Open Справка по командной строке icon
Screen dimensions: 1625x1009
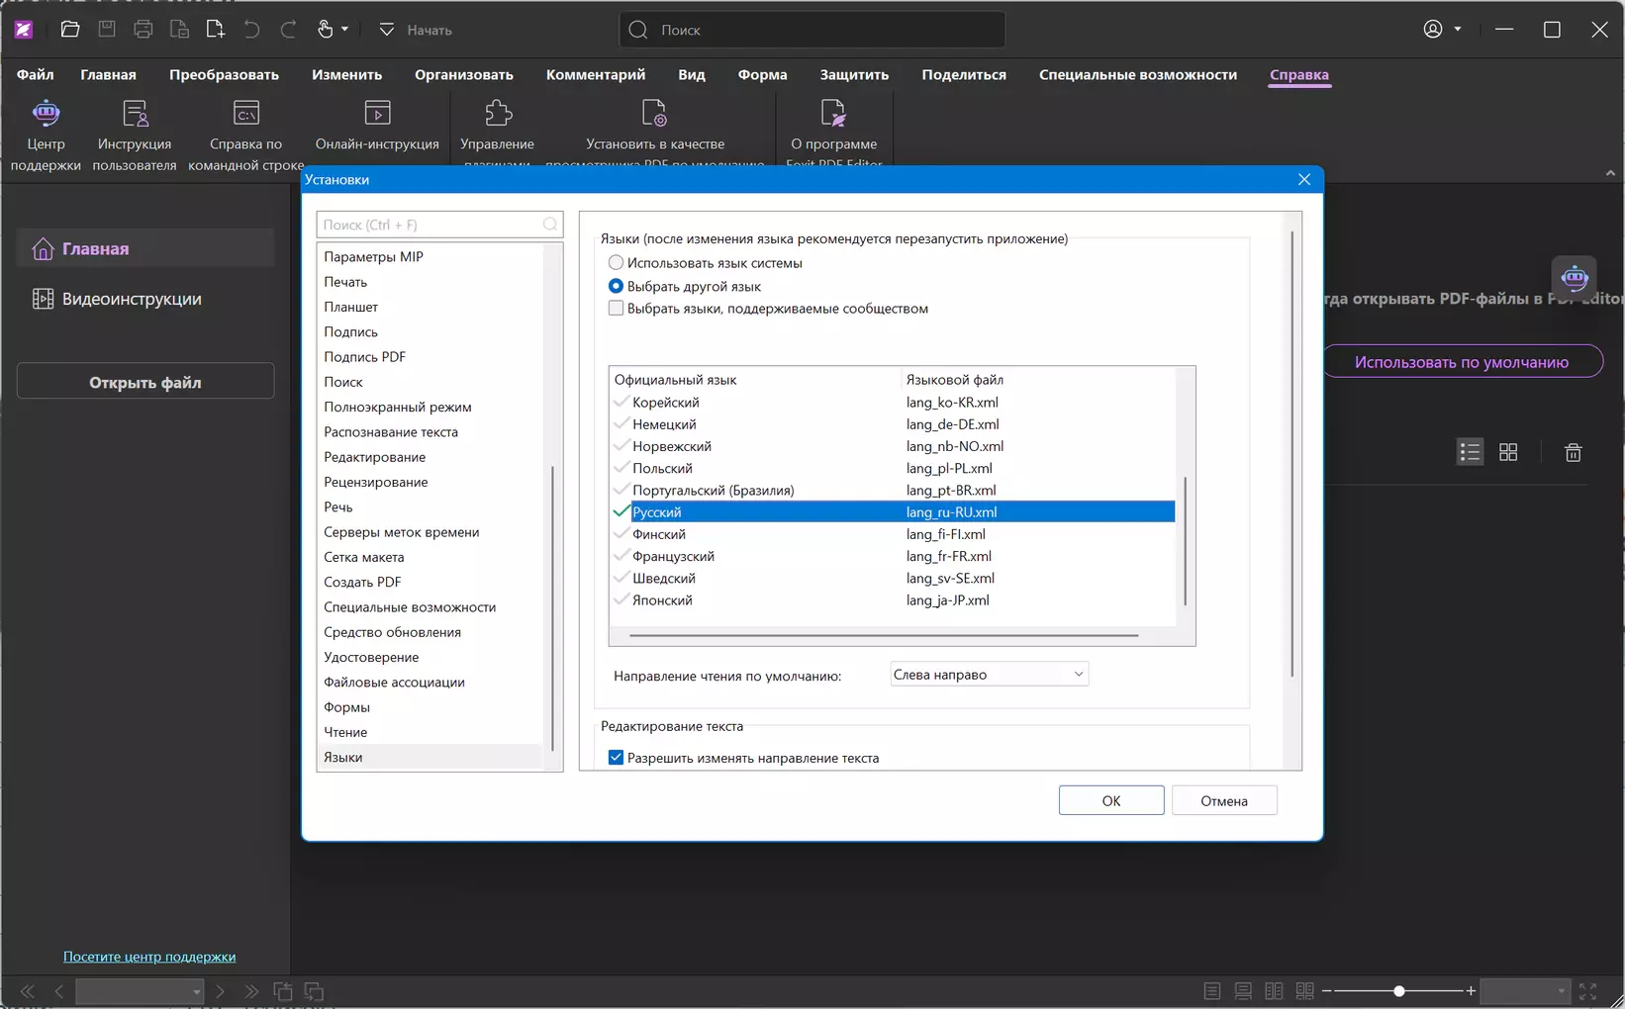[245, 114]
